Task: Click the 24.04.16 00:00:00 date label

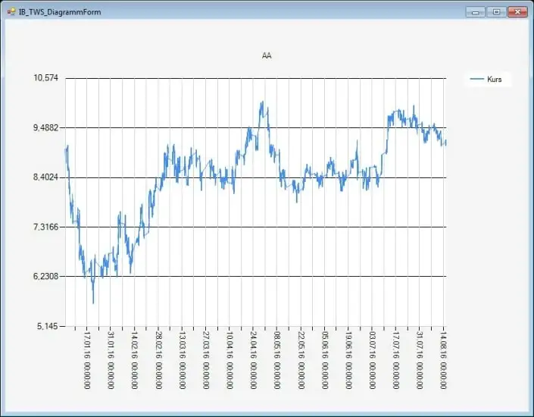Action: coord(253,360)
